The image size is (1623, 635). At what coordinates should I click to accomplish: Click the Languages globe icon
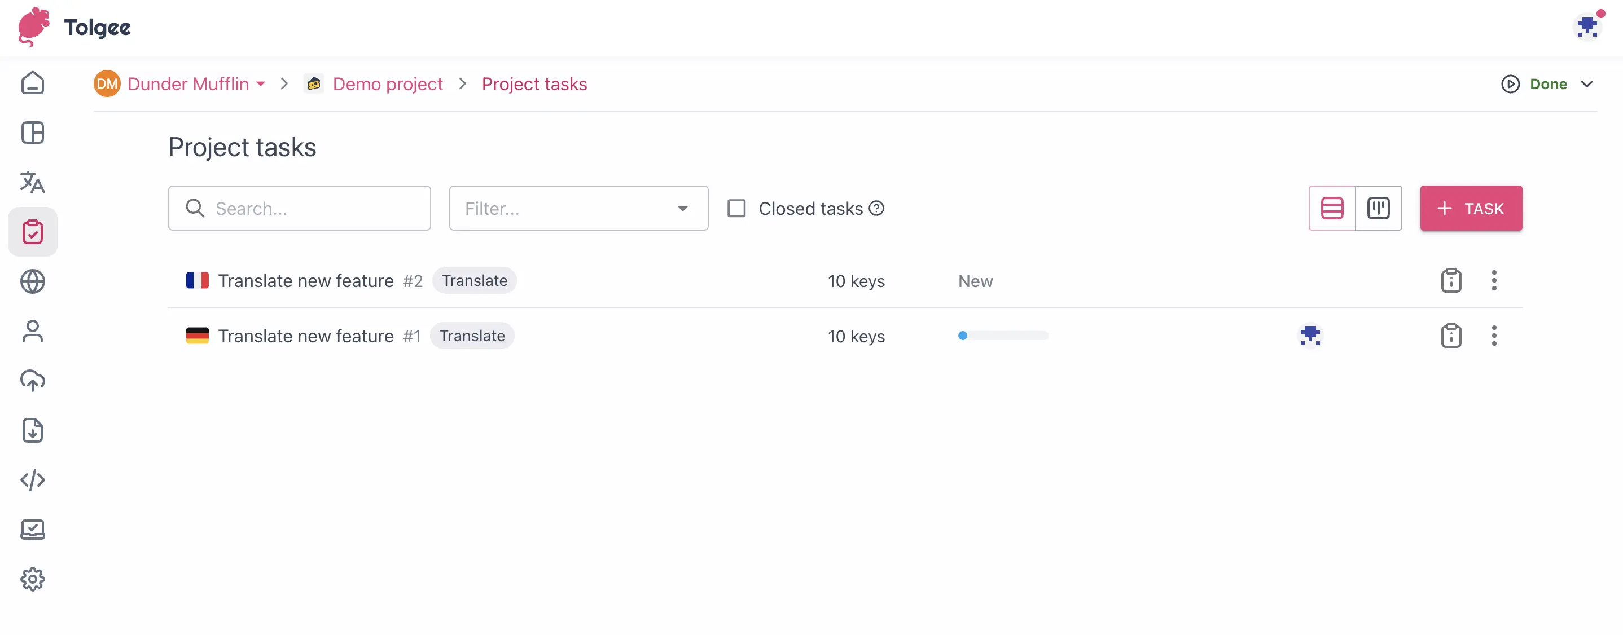pyautogui.click(x=33, y=281)
